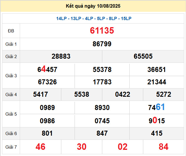186x156 pixels.
Task: Select fourth prize number 0422
Action: 123,94
